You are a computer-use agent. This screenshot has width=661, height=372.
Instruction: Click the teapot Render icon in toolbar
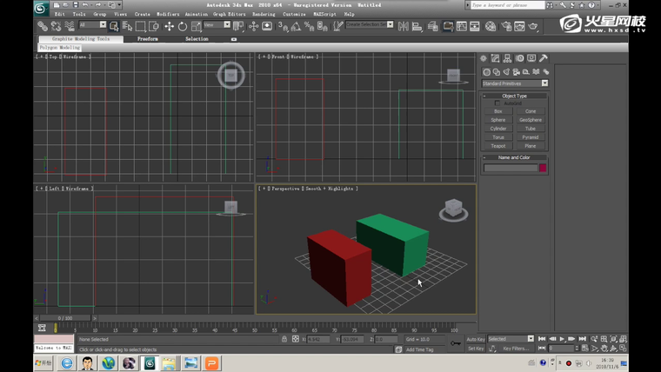pyautogui.click(x=533, y=27)
